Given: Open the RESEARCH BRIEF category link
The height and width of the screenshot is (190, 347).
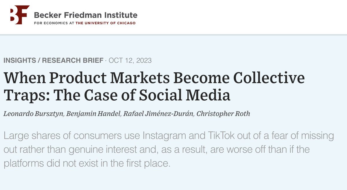Looking at the screenshot, I should (73, 61).
